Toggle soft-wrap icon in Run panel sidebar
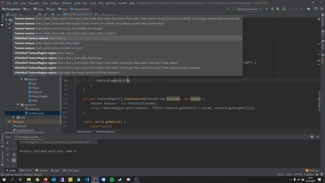The width and height of the screenshot is (325, 183). click(14, 155)
